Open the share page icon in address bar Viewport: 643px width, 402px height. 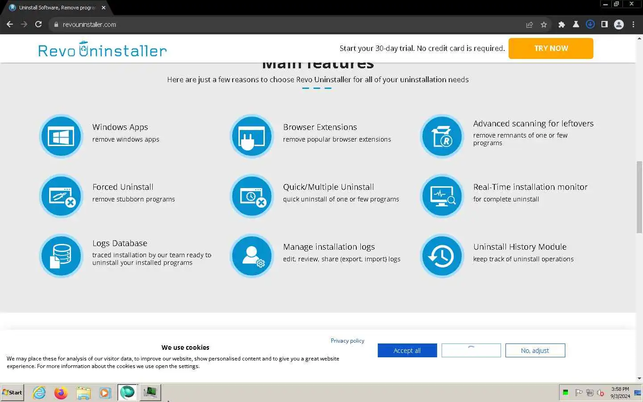point(530,25)
